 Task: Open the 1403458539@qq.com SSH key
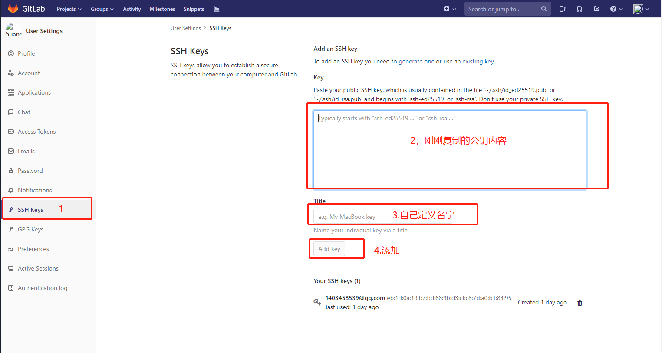click(x=355, y=298)
